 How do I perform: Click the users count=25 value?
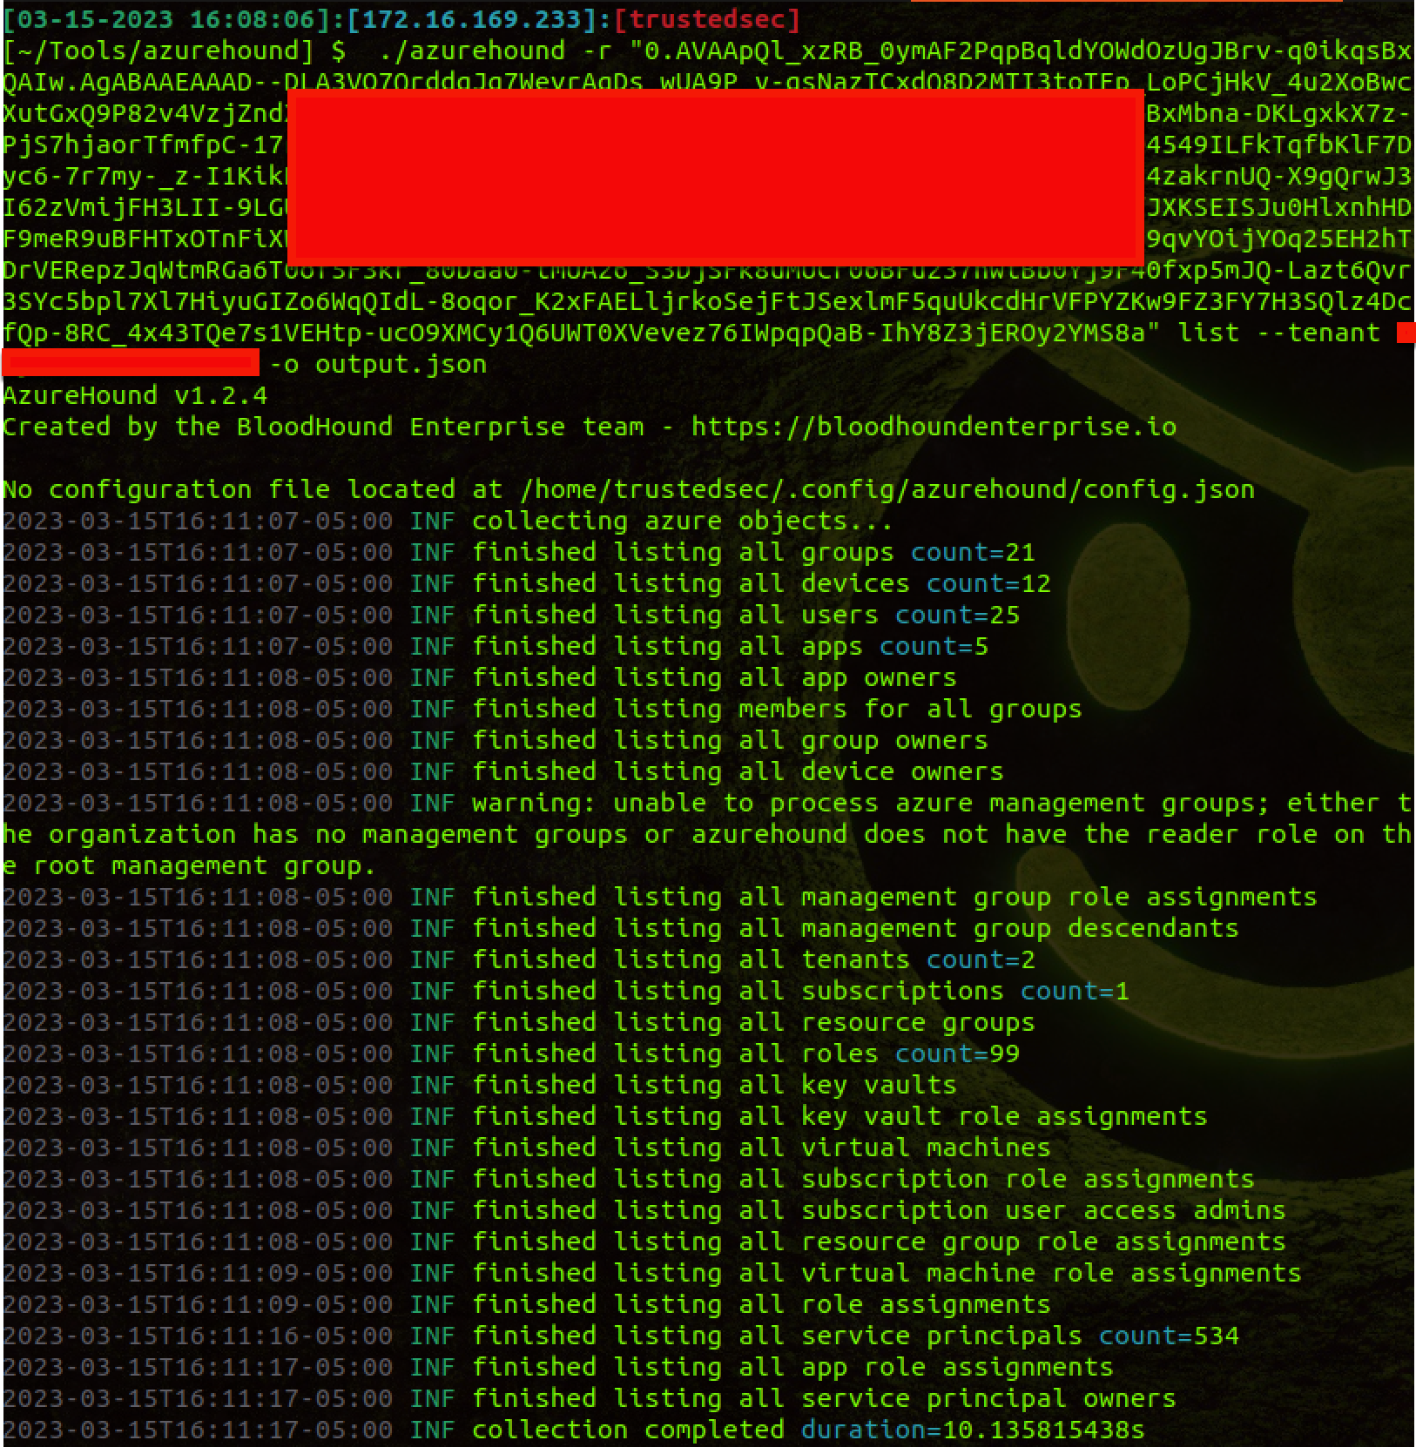pyautogui.click(x=956, y=615)
